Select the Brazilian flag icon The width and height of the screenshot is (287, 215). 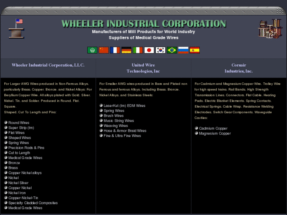pyautogui.click(x=172, y=50)
